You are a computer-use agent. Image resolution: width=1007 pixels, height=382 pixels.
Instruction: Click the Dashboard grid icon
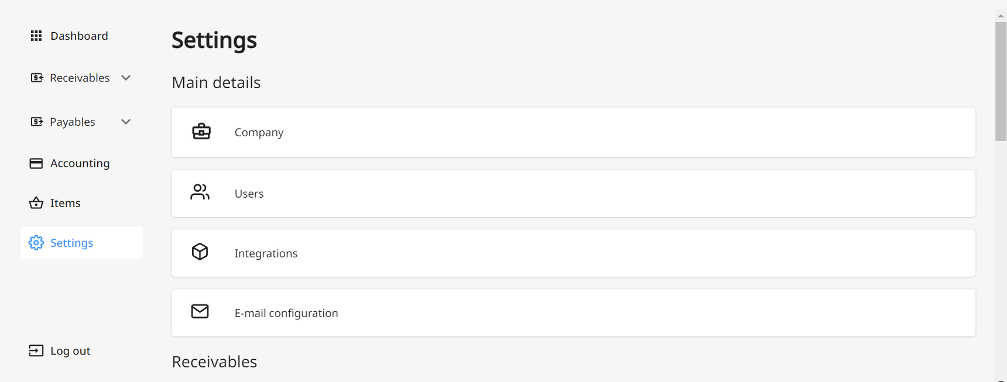point(36,36)
